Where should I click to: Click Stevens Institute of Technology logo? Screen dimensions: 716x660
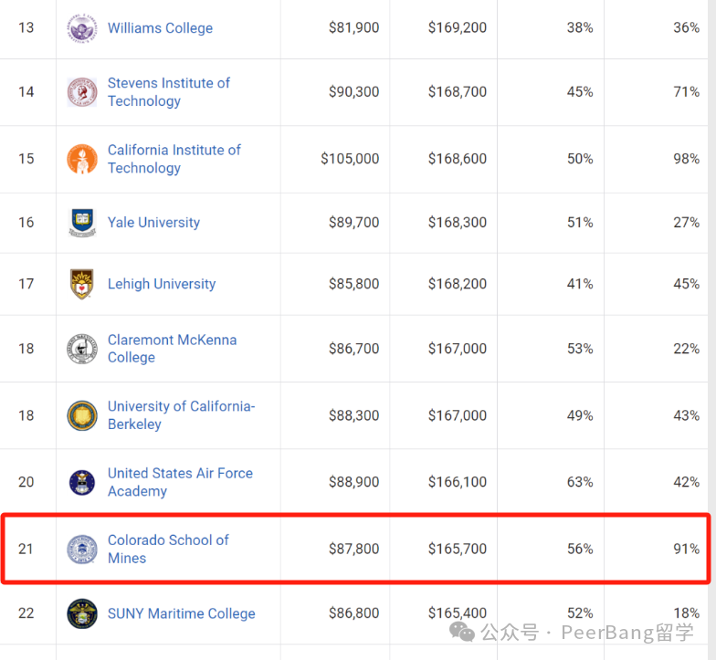(x=82, y=91)
